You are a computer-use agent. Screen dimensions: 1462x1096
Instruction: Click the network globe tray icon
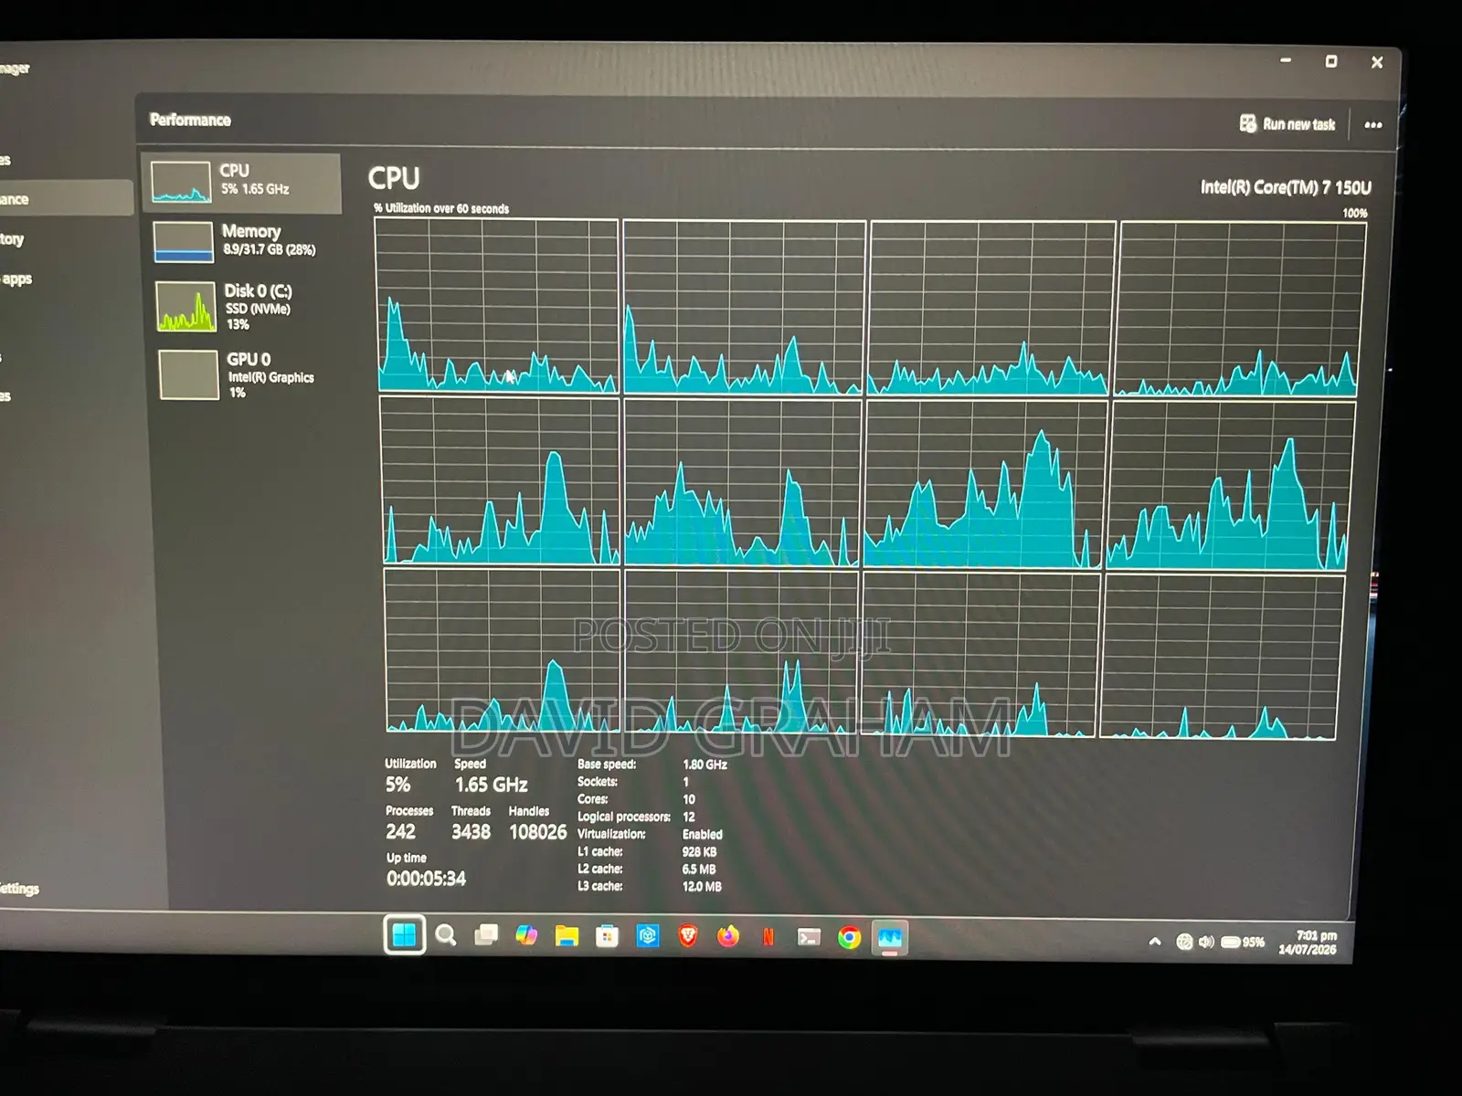pyautogui.click(x=1184, y=942)
